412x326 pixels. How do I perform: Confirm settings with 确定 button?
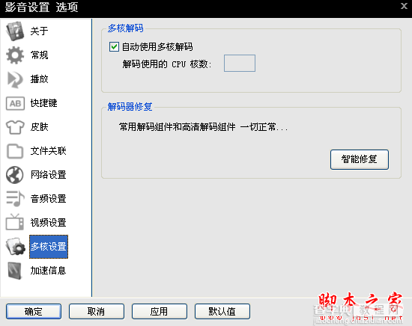point(34,312)
